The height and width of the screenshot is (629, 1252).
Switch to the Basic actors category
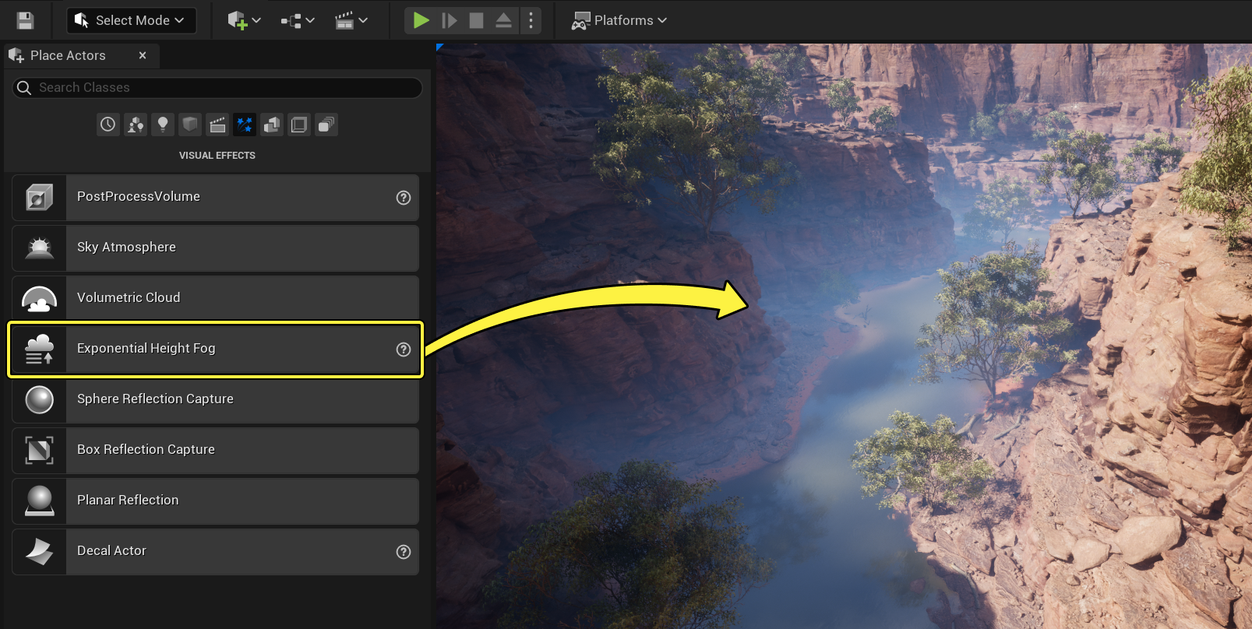point(136,125)
